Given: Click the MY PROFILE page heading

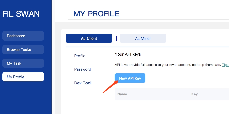Looking at the screenshot, I should (96, 14).
